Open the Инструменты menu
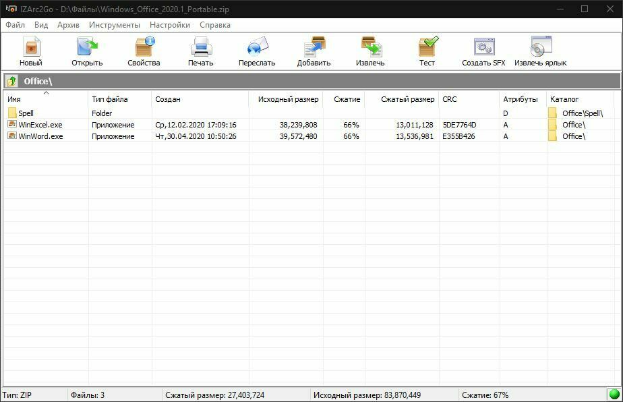Image resolution: width=623 pixels, height=402 pixels. coord(115,25)
